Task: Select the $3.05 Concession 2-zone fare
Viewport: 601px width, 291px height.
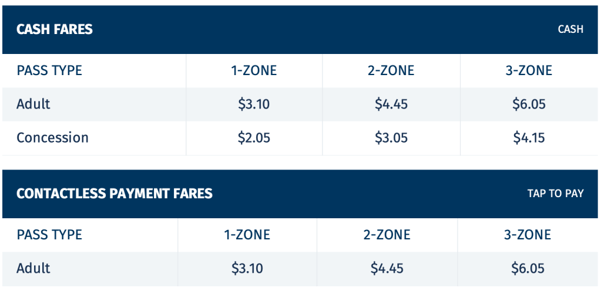Action: [x=391, y=138]
